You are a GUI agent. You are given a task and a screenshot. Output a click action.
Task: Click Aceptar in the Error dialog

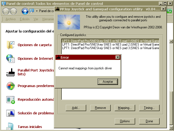108,82
